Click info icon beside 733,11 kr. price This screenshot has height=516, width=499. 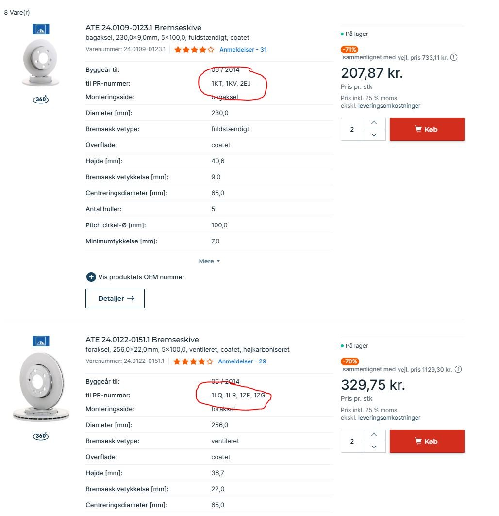coord(454,57)
